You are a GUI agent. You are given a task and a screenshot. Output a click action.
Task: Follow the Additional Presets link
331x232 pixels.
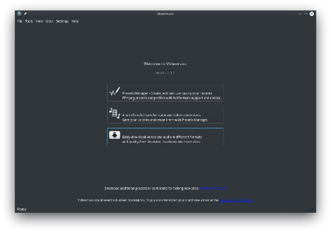pyautogui.click(x=213, y=188)
